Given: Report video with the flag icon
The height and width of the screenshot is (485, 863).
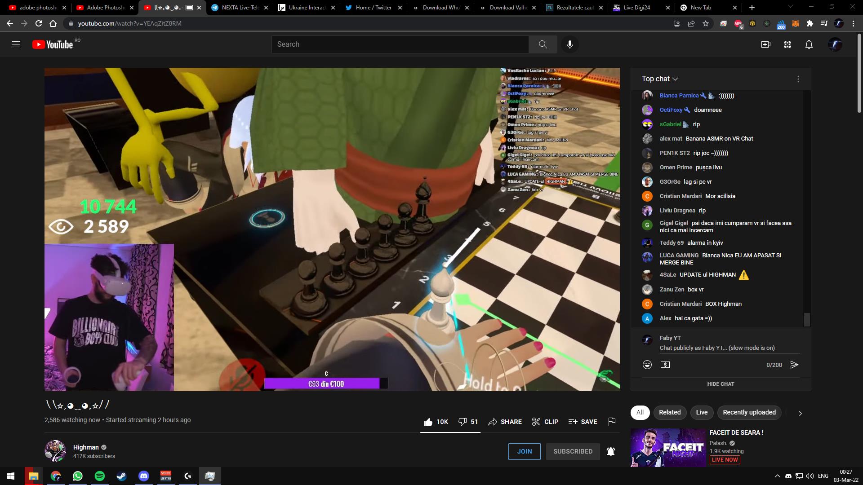Looking at the screenshot, I should [611, 422].
